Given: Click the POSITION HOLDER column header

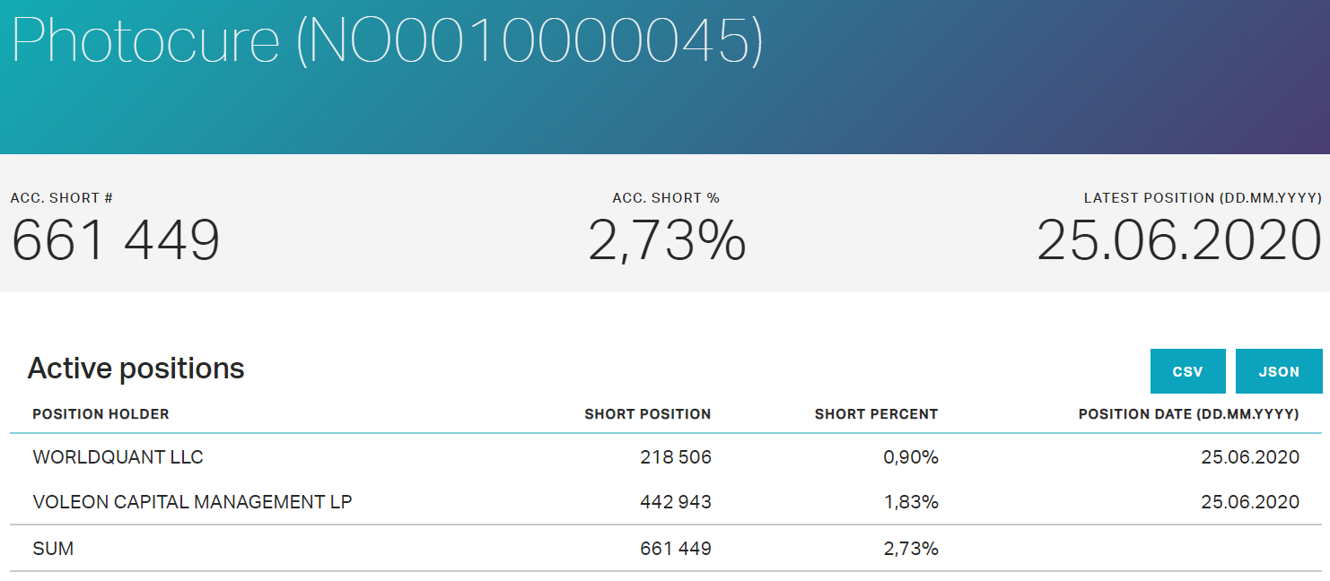Looking at the screenshot, I should point(101,414).
